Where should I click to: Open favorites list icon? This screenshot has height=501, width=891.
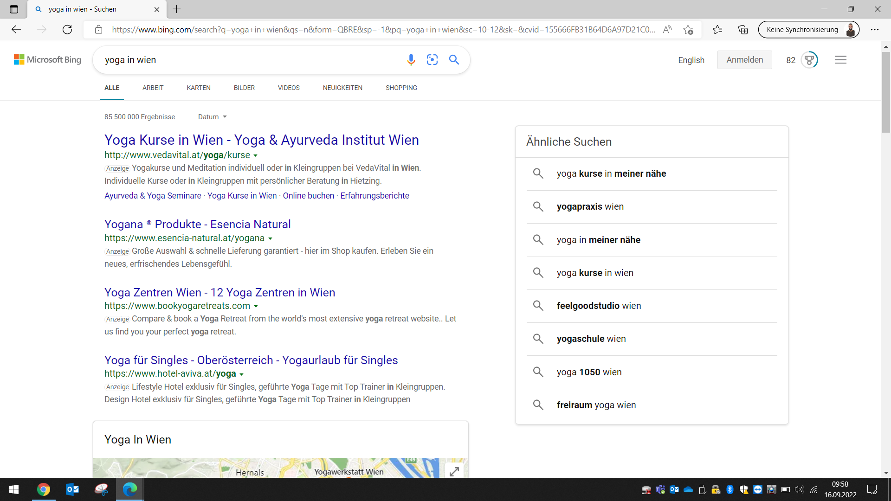[x=717, y=30]
